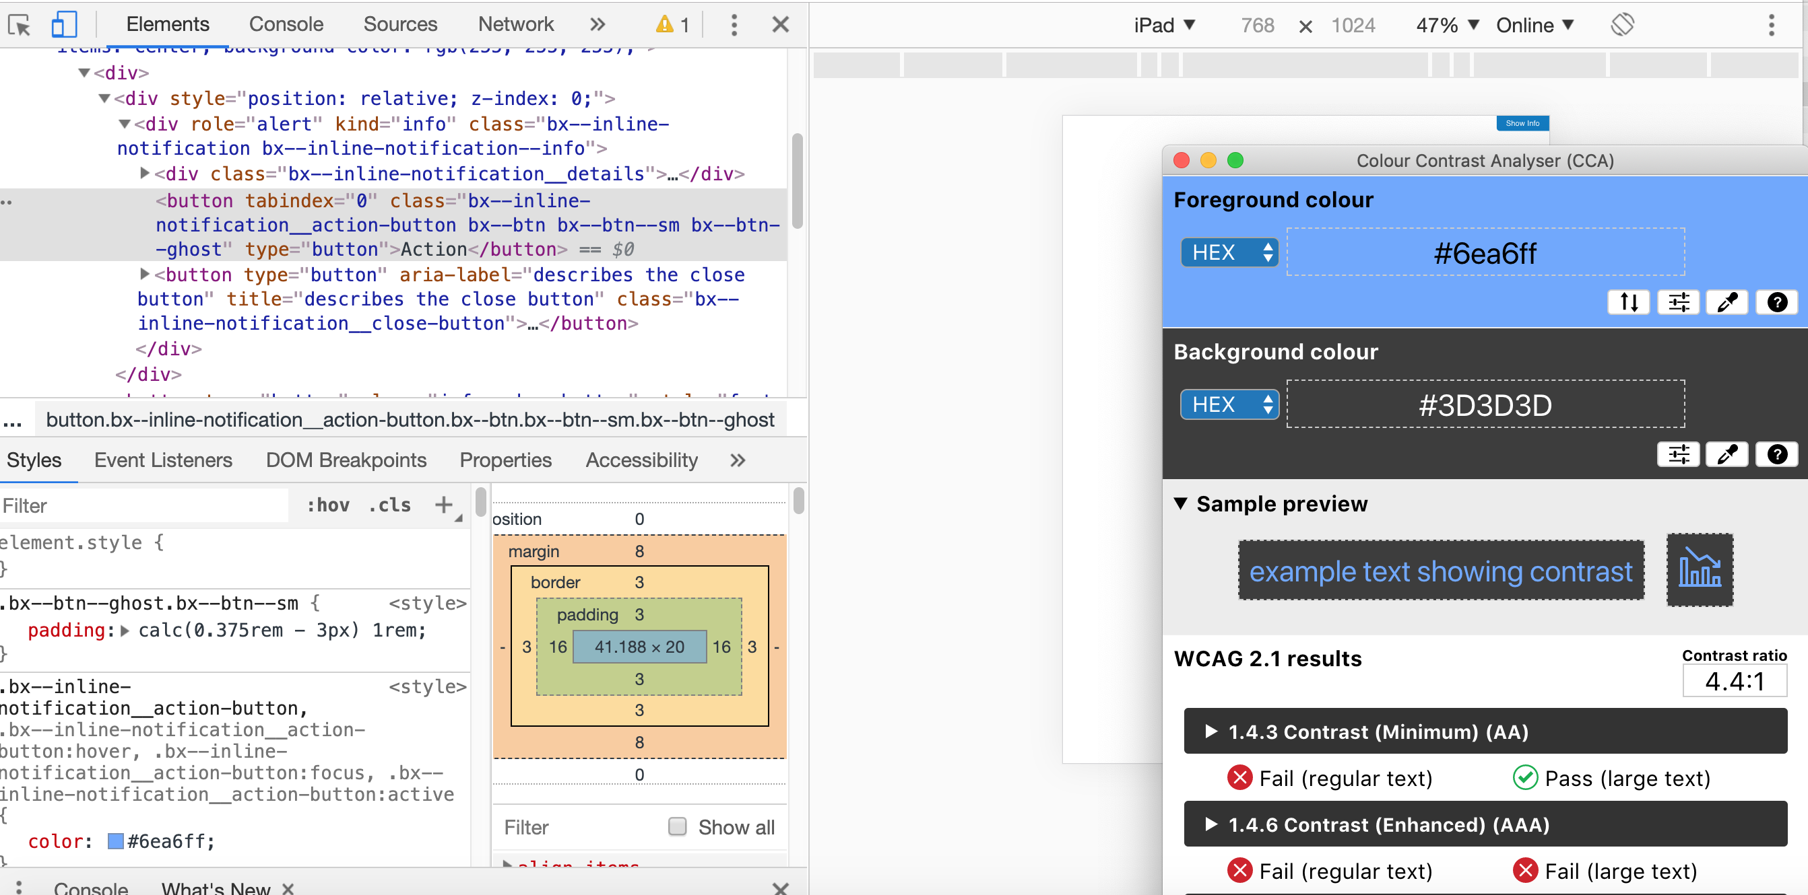Enable the Show all checkbox

click(x=677, y=826)
